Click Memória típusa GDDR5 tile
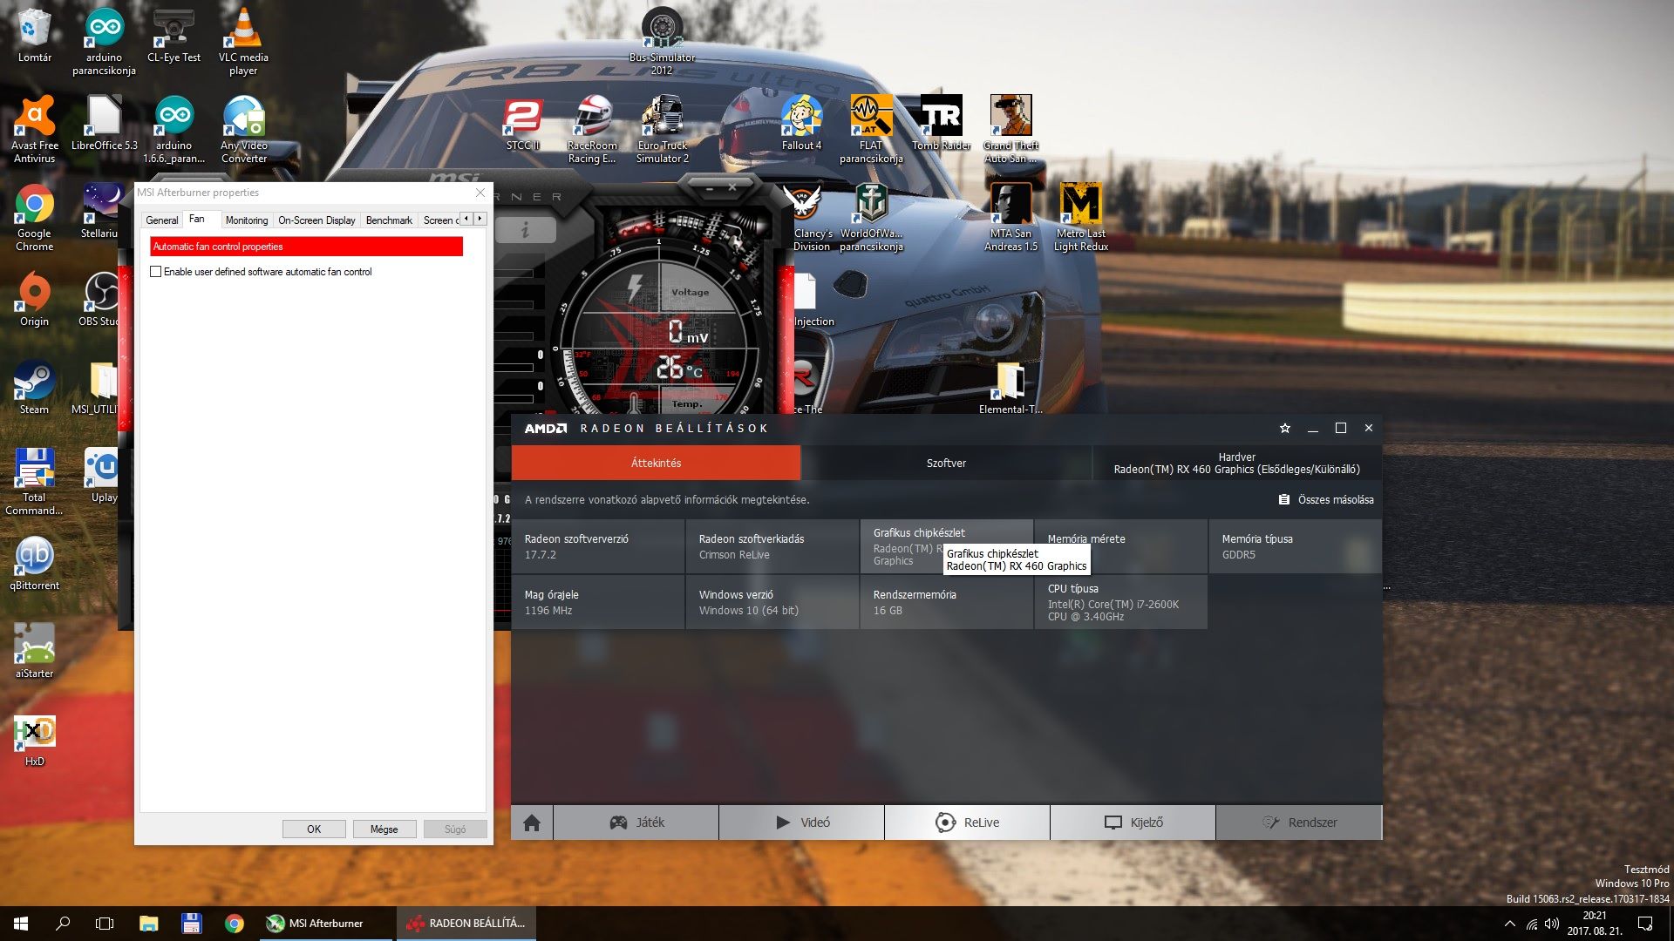 click(x=1295, y=546)
